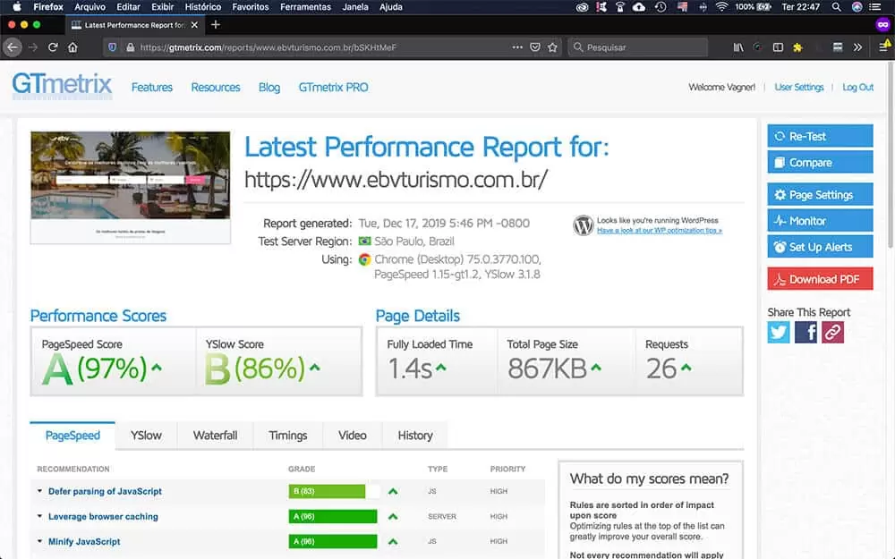The width and height of the screenshot is (895, 559).
Task: Open the Library bookshelf icon
Action: (x=738, y=47)
